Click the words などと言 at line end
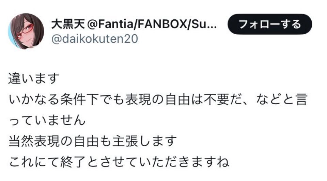Screen dimensions: 327x181 coord(281,99)
